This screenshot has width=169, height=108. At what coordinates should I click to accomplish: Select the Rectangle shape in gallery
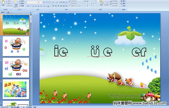coord(94,1)
